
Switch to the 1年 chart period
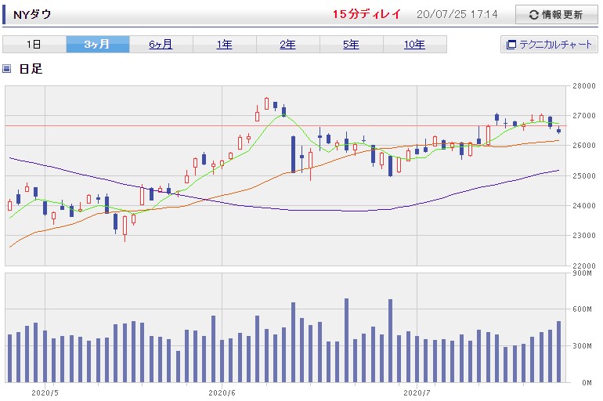(224, 44)
